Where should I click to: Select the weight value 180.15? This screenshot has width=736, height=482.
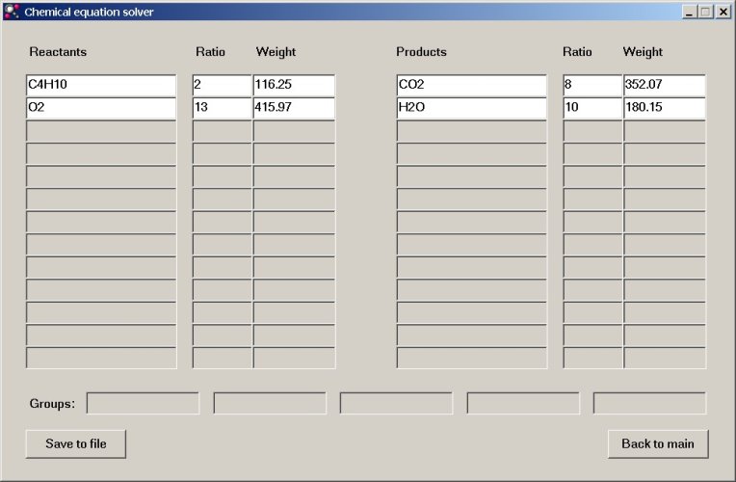[x=665, y=108]
